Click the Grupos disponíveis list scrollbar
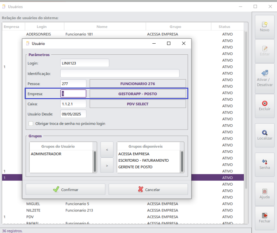Image resolution: width=277 pixels, height=233 pixels. pos(182,161)
